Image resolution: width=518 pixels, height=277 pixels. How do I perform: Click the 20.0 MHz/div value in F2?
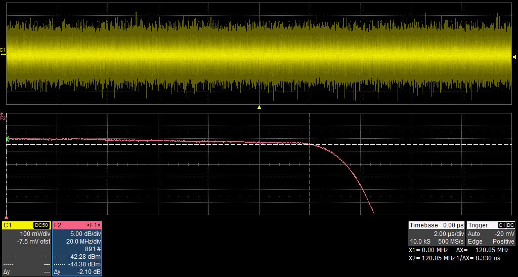pyautogui.click(x=84, y=242)
